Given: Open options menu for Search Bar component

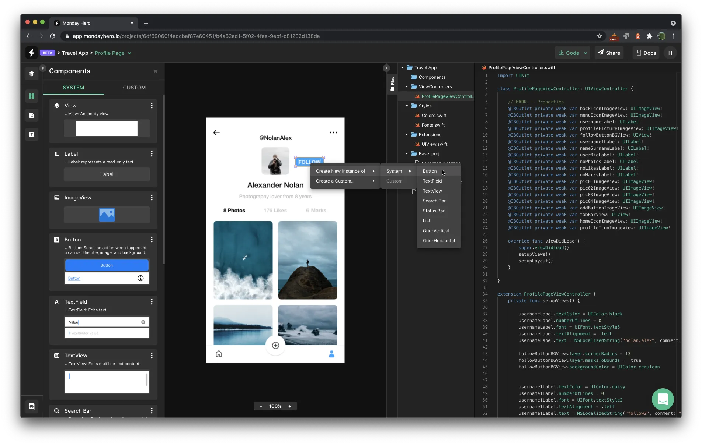Looking at the screenshot, I should (152, 411).
